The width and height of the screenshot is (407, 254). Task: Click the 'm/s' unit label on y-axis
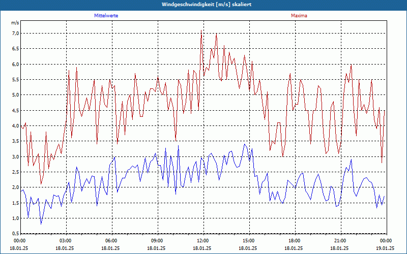[x=15, y=23]
